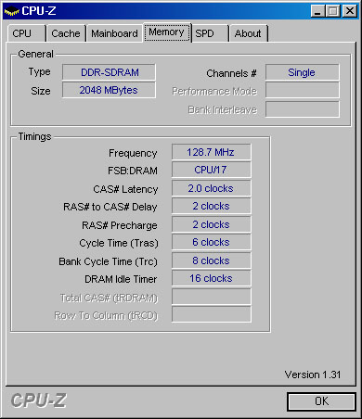Click the Timings group heading
The width and height of the screenshot is (362, 419).
[34, 136]
